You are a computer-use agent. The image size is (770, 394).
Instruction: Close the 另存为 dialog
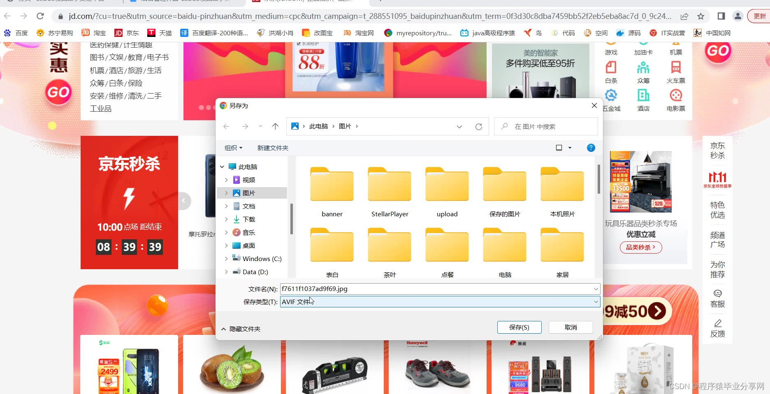594,105
